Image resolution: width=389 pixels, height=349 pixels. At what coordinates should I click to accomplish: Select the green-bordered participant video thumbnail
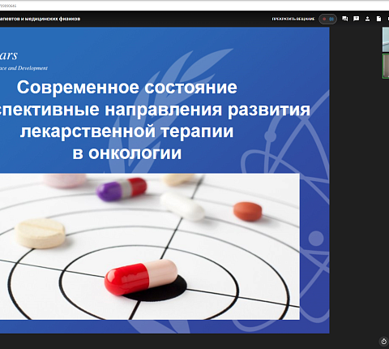[386, 67]
